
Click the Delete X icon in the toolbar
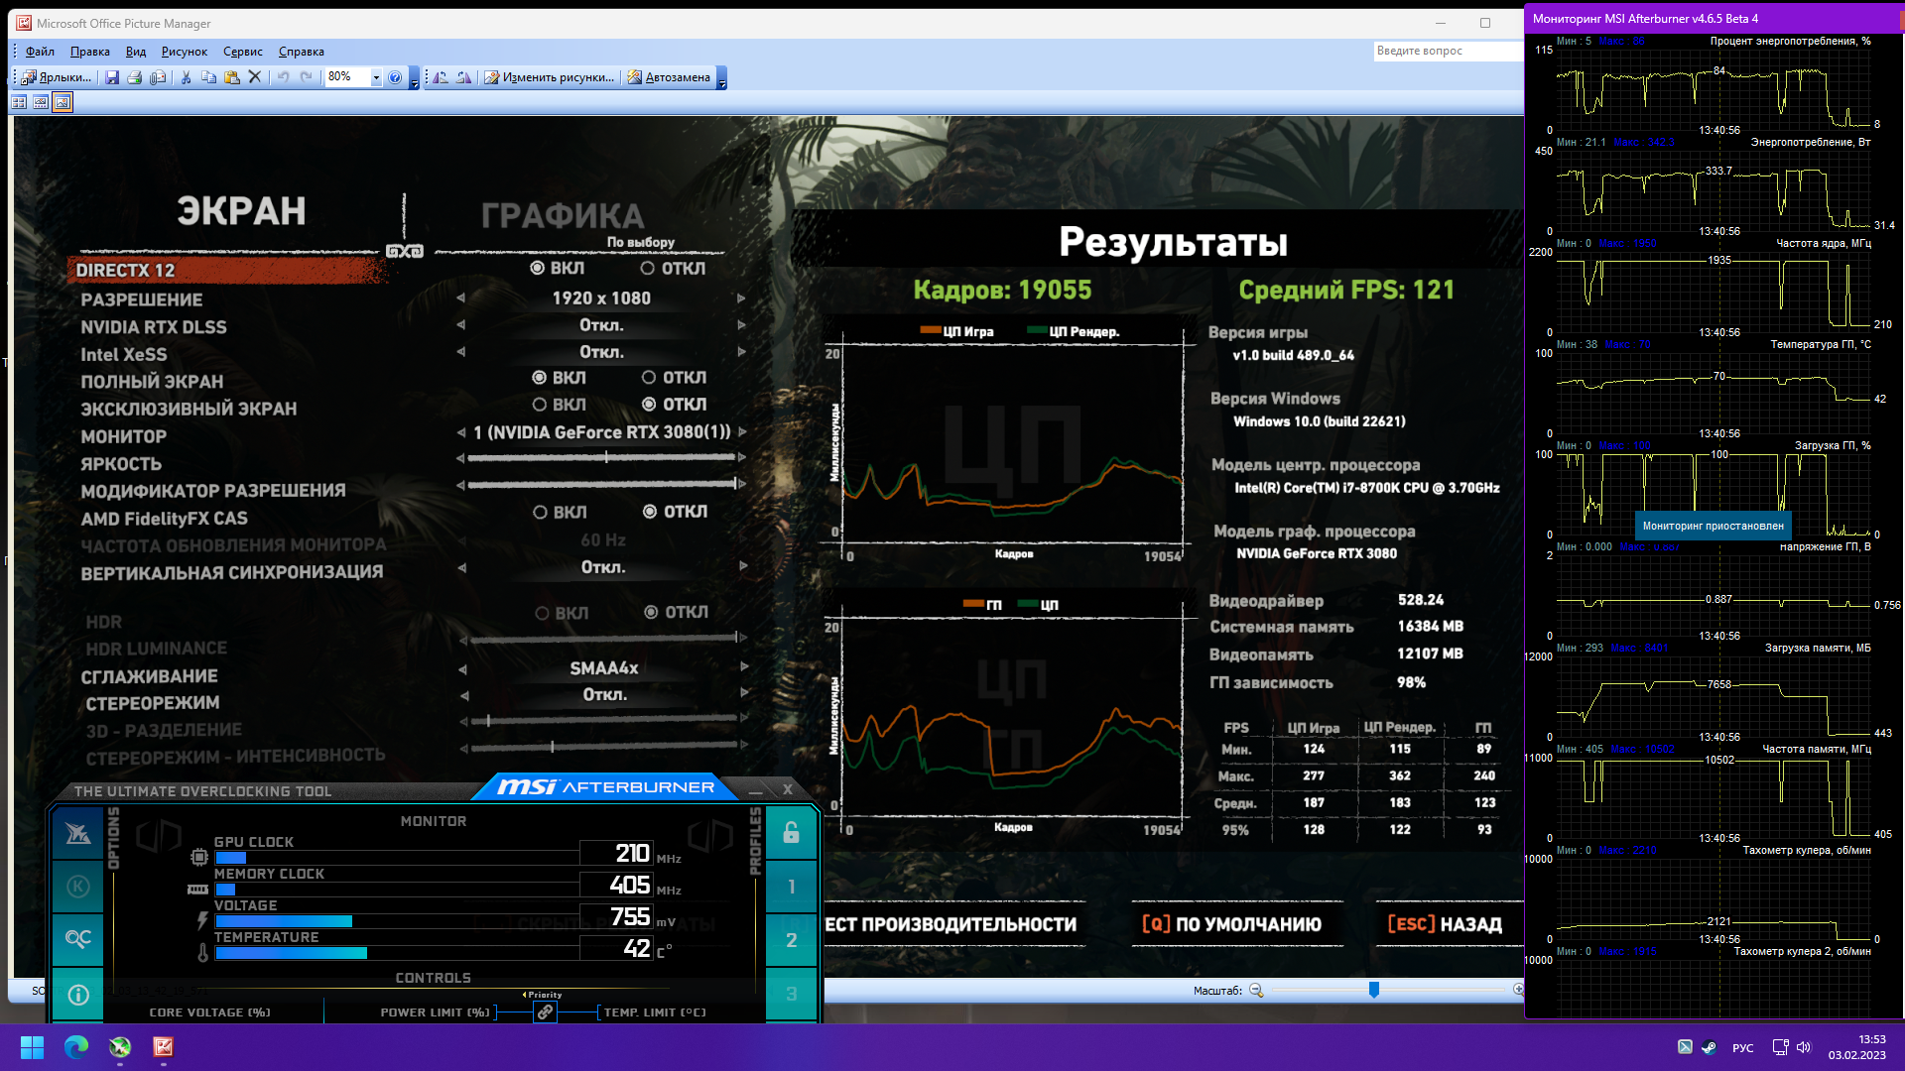[x=255, y=77]
